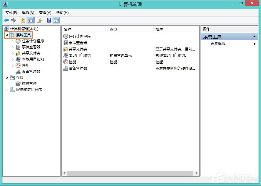Collapse the 系统工具 section in the Action pane

[254, 36]
